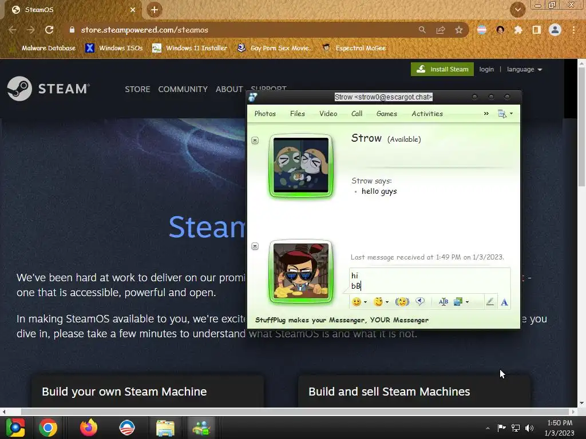Click Call in Messenger toolbar
Image resolution: width=586 pixels, height=439 pixels.
coord(357,114)
